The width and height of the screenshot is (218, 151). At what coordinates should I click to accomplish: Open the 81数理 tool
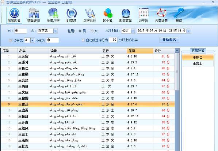click(72, 15)
